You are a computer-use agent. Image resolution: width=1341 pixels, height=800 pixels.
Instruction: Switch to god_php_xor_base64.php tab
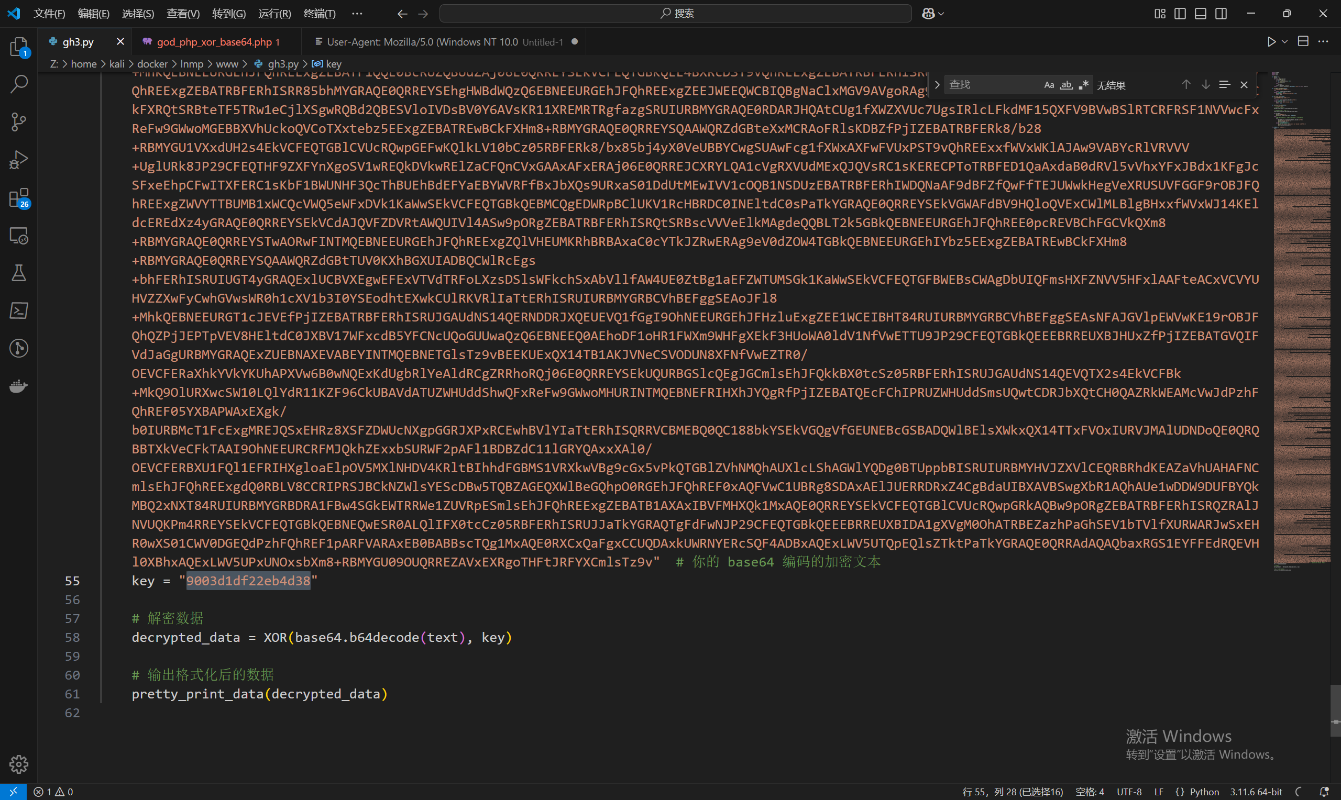[214, 41]
